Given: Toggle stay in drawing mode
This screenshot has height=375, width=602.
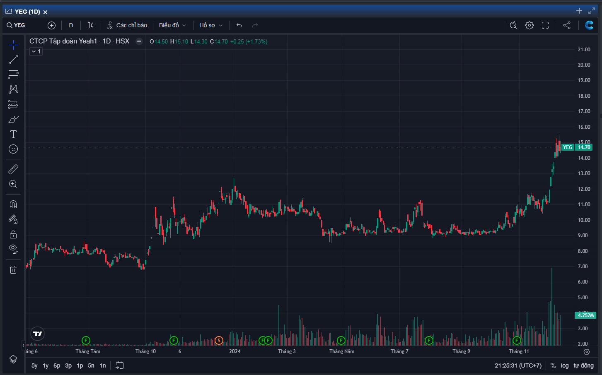Looking at the screenshot, I should 13,219.
